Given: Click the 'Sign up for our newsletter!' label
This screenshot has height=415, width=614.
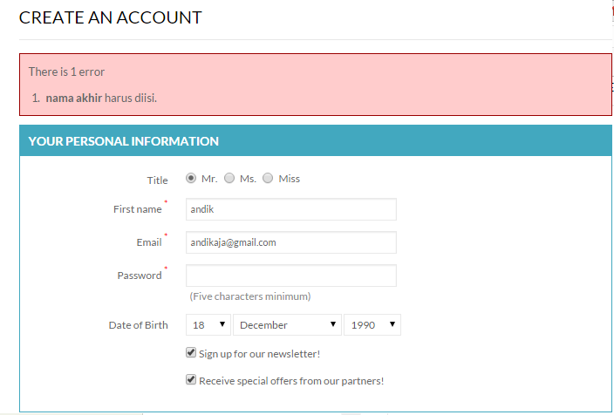Looking at the screenshot, I should tap(260, 354).
